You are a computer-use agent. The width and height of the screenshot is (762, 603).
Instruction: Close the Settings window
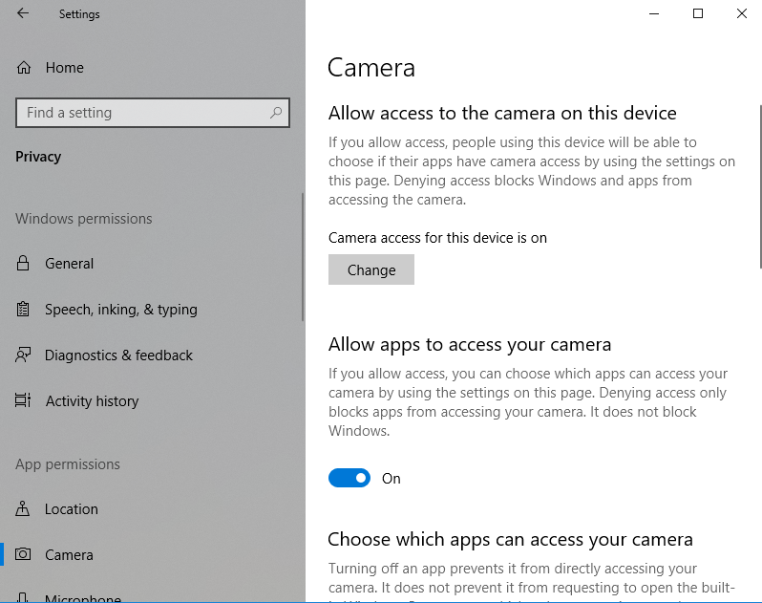click(742, 14)
